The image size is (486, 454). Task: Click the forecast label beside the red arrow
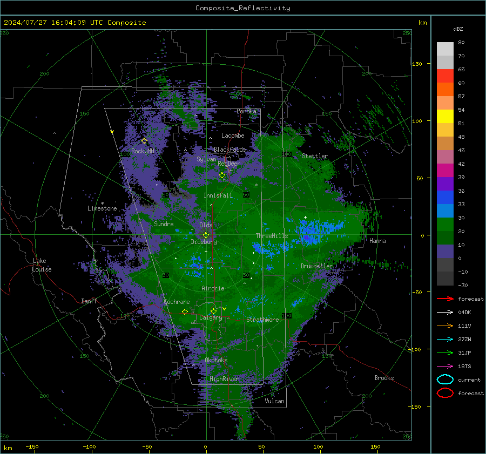471,299
